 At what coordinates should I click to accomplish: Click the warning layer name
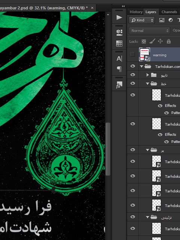[x=159, y=55]
